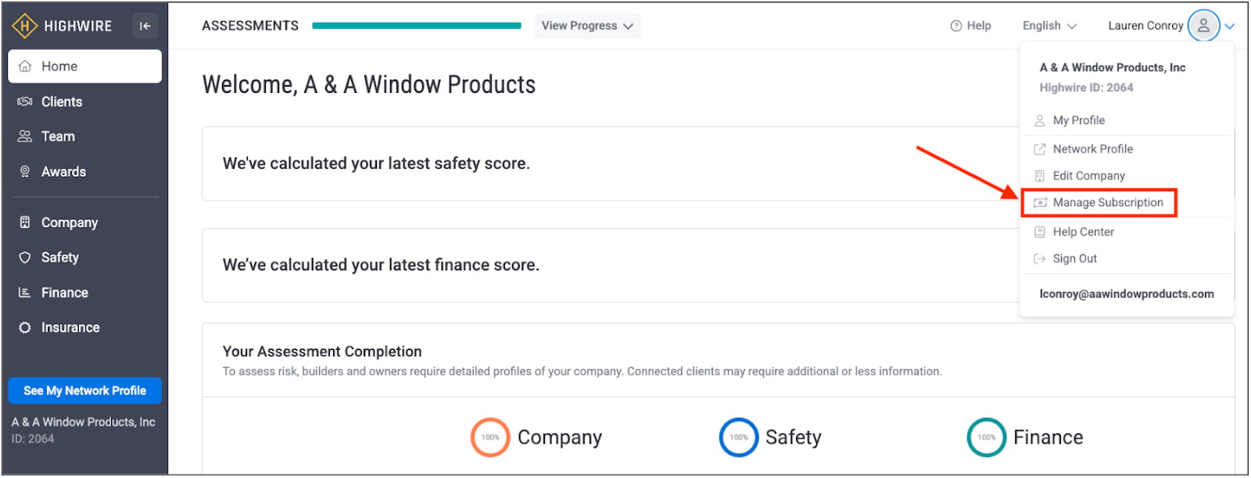Go to Clients in the sidebar
Screen dimensions: 1251x478
point(61,102)
